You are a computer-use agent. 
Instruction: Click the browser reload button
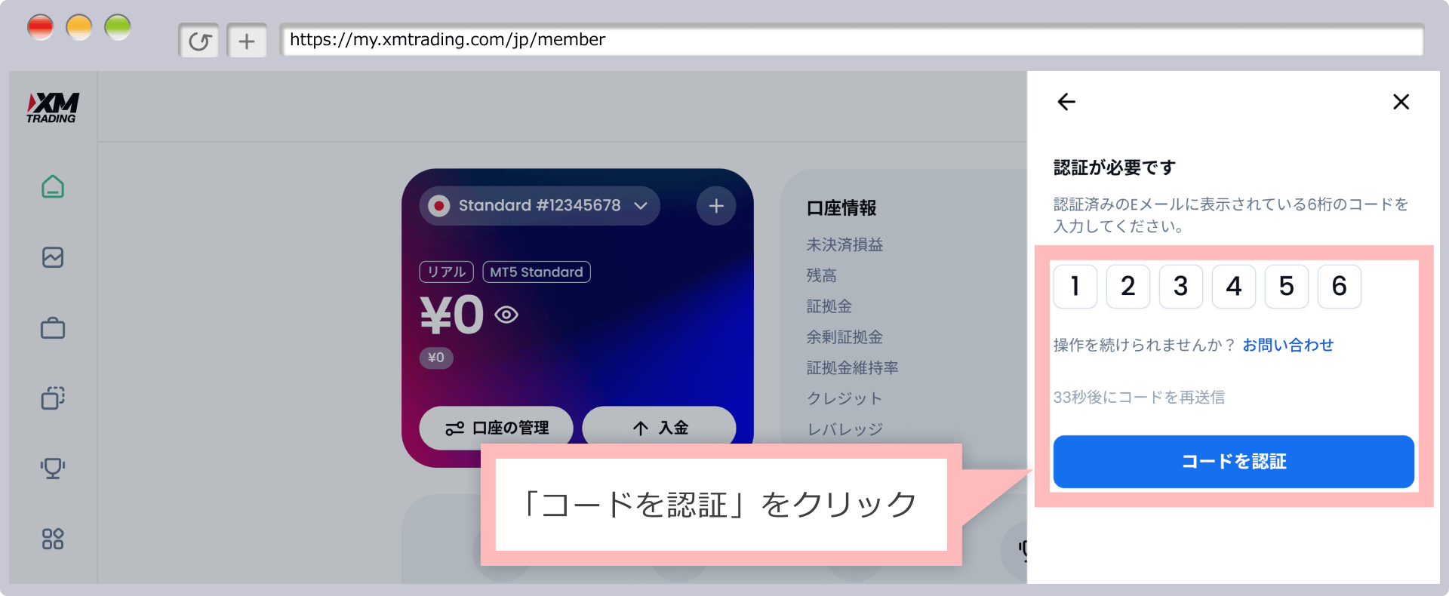point(199,41)
